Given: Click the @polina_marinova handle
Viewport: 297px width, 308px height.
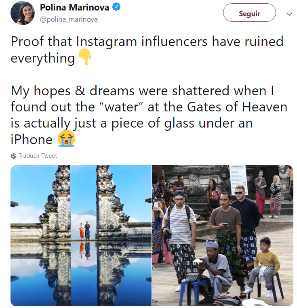Looking at the screenshot, I should click(x=69, y=19).
